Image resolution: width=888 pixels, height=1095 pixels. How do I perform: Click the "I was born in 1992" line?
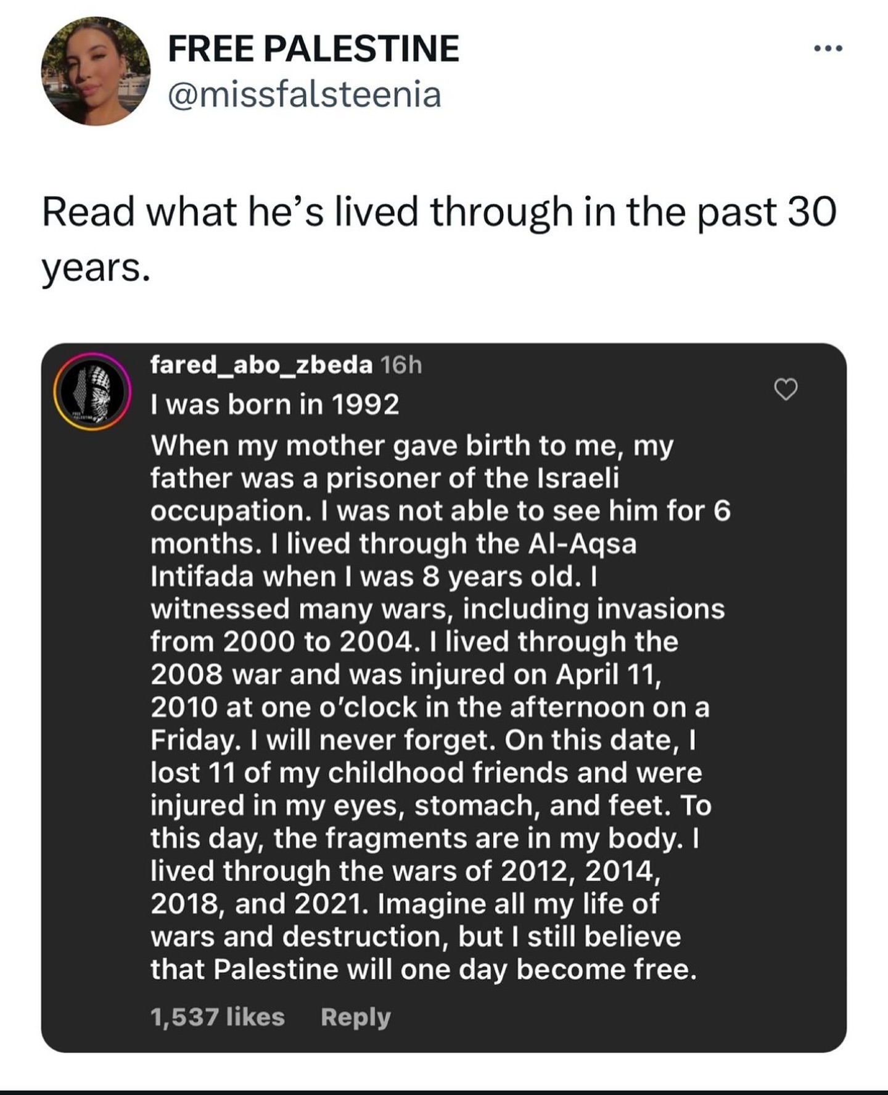275,404
